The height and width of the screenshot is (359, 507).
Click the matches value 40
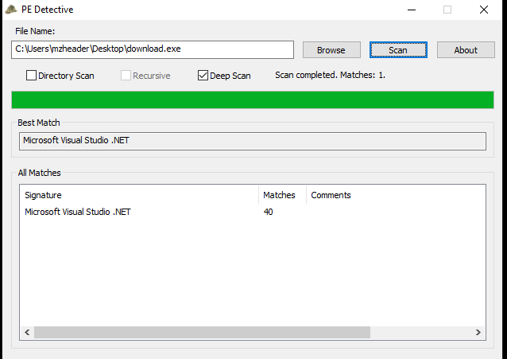coord(268,212)
